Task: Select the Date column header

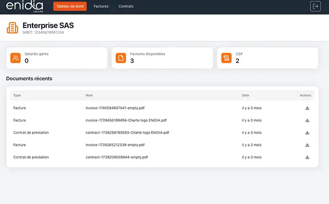Action: click(245, 95)
